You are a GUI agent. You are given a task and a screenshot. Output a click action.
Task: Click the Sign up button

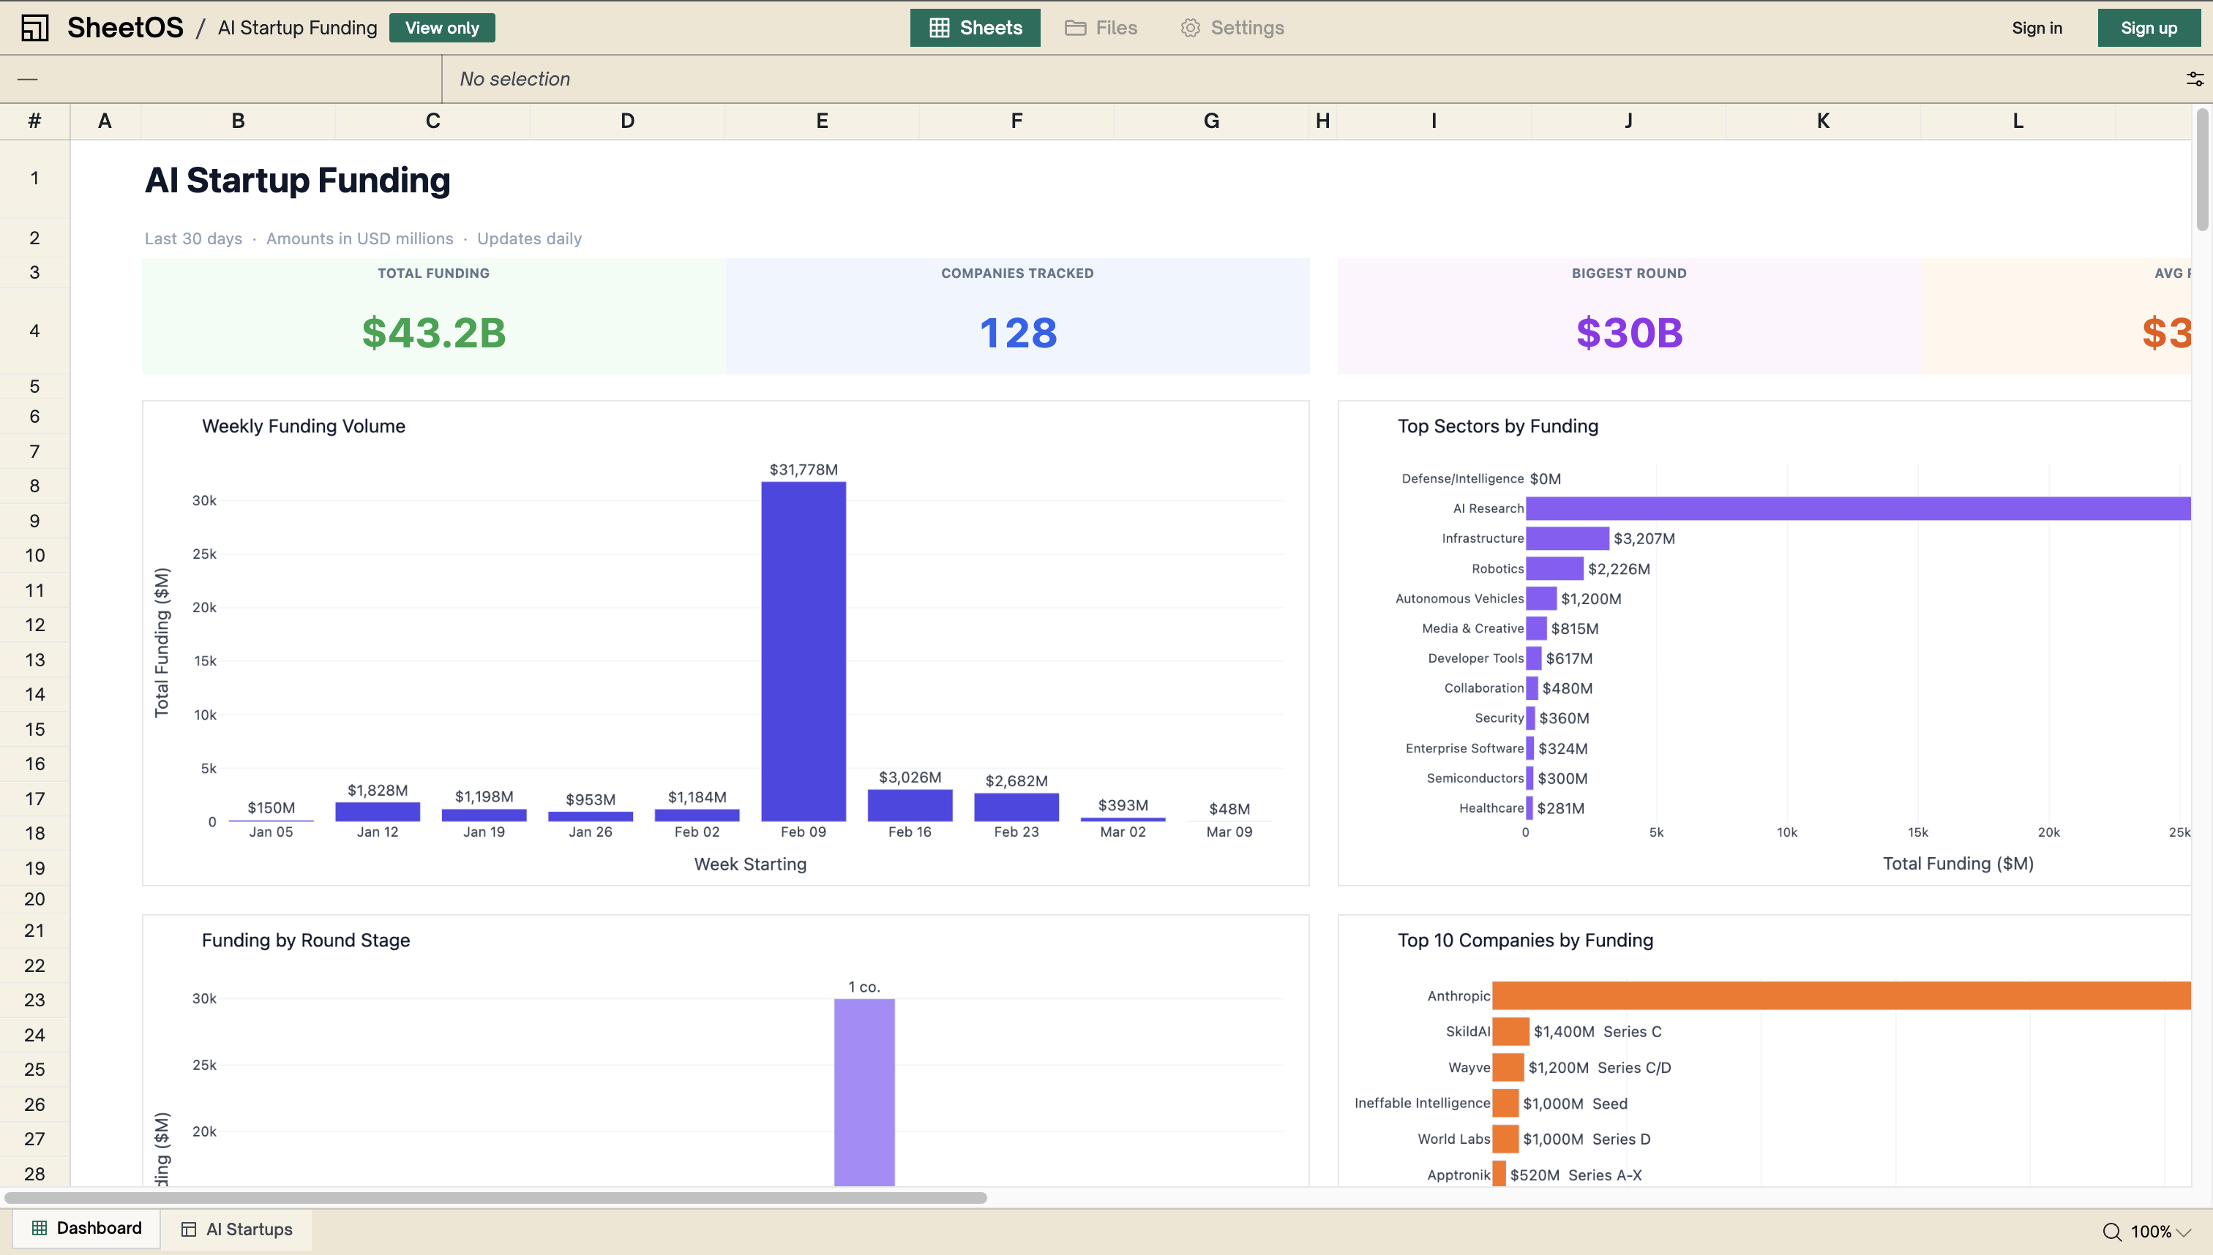pos(2149,27)
